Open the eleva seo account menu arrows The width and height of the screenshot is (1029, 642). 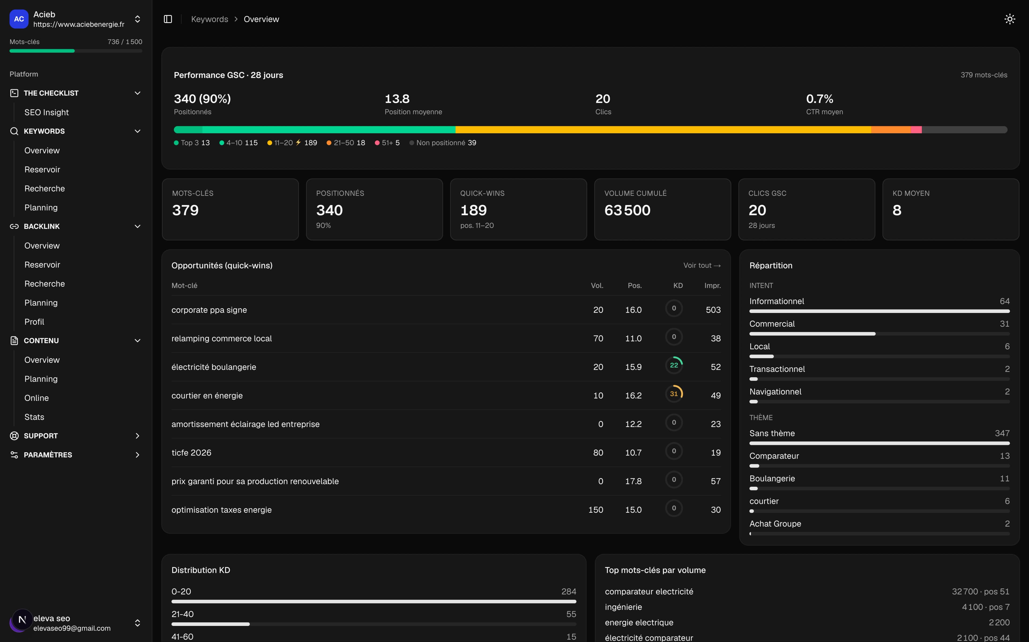coord(137,623)
